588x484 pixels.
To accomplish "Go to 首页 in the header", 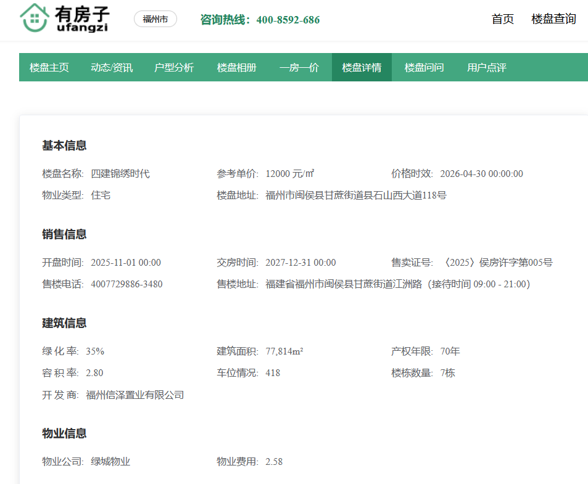I will (x=502, y=19).
